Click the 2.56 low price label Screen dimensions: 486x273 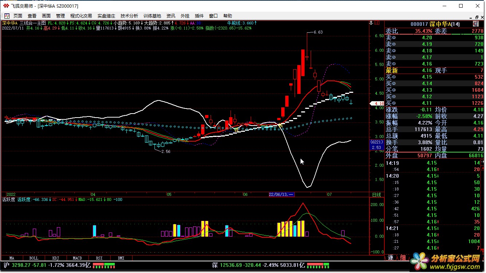click(x=166, y=151)
